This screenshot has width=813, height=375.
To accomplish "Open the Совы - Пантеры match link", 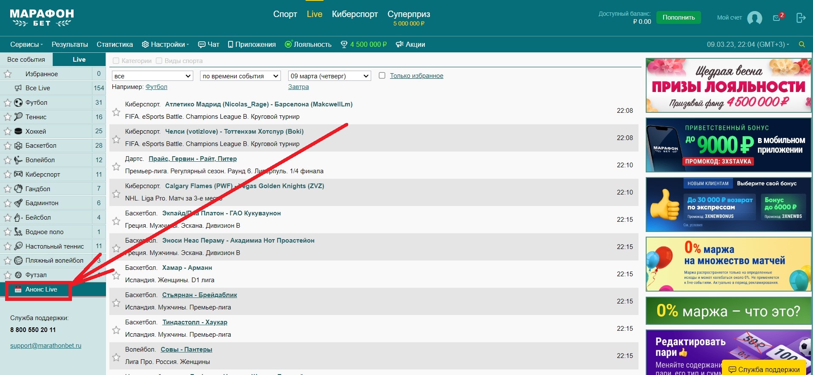I will [x=186, y=349].
